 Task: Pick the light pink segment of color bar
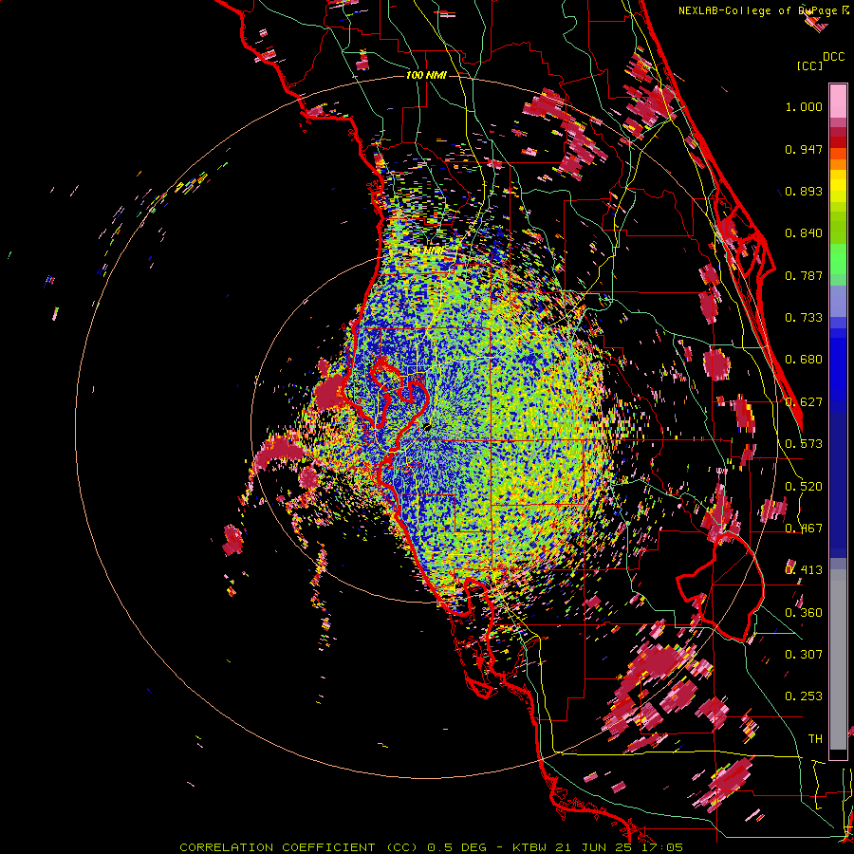[x=838, y=101]
